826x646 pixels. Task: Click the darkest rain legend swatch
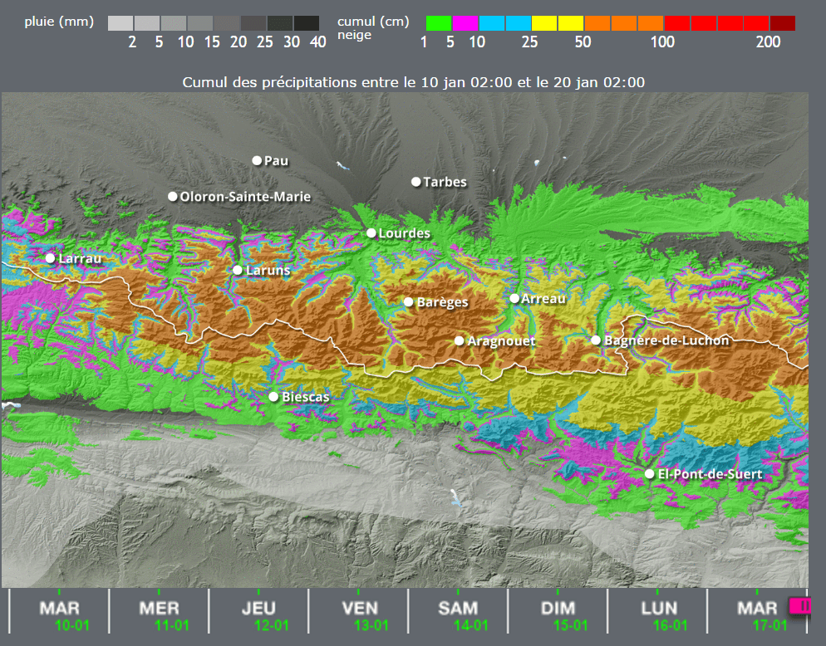(x=307, y=23)
